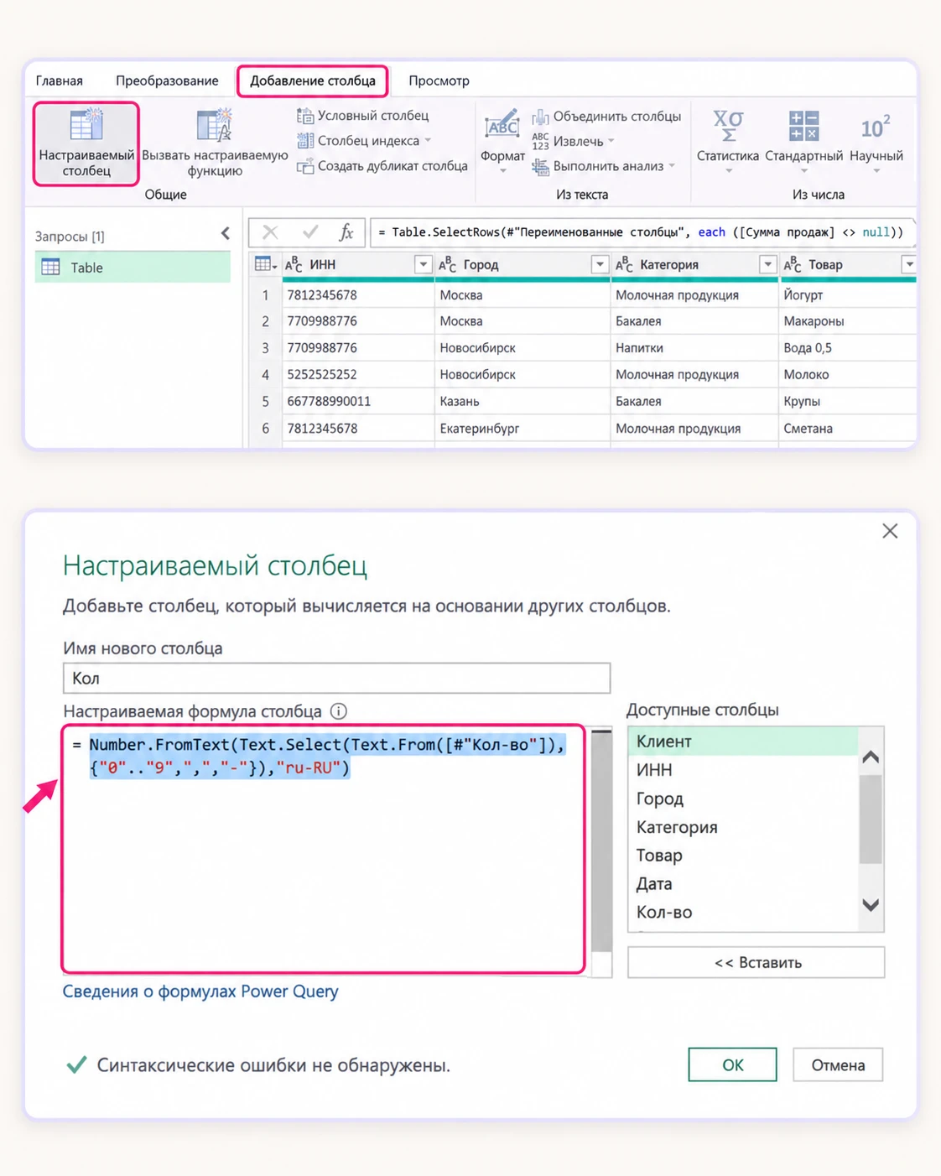Image resolution: width=941 pixels, height=1176 pixels.
Task: Open Вызвать настраиваемую функцию tool
Action: tap(215, 143)
